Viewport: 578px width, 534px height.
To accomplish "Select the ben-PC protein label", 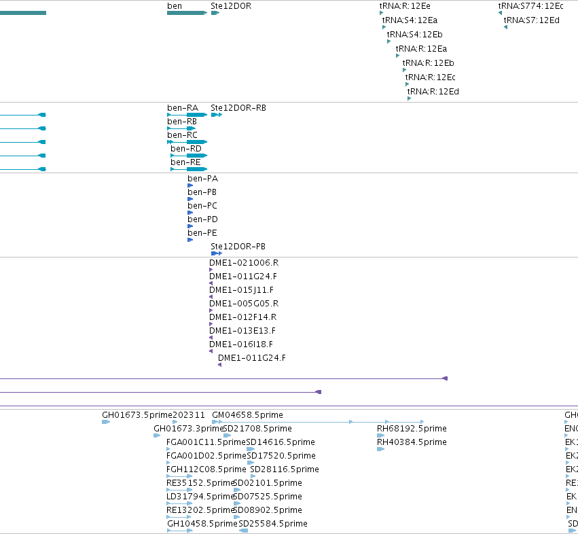I will click(x=202, y=206).
